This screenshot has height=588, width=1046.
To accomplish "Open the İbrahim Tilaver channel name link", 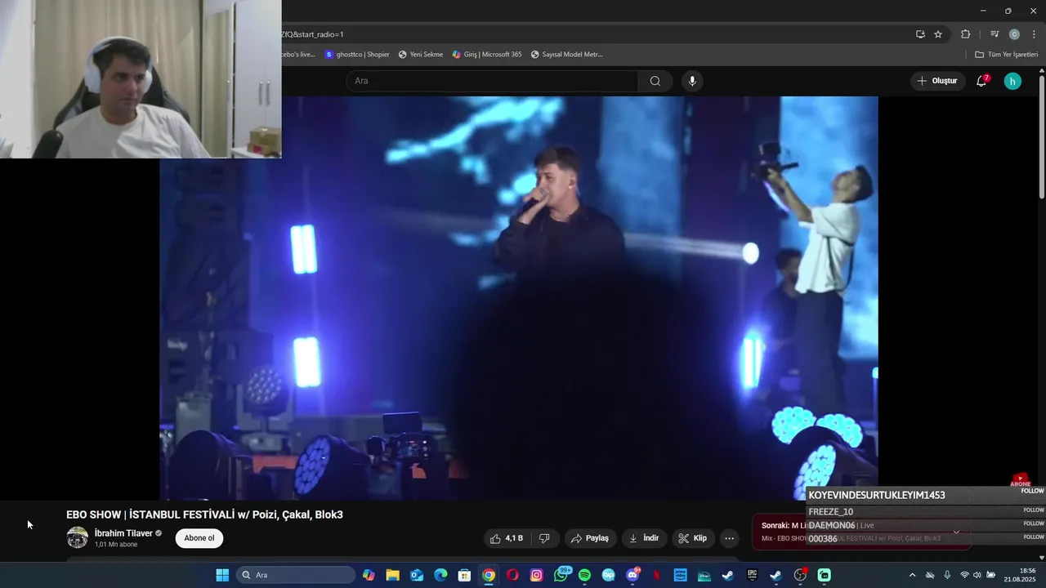I will coord(123,533).
